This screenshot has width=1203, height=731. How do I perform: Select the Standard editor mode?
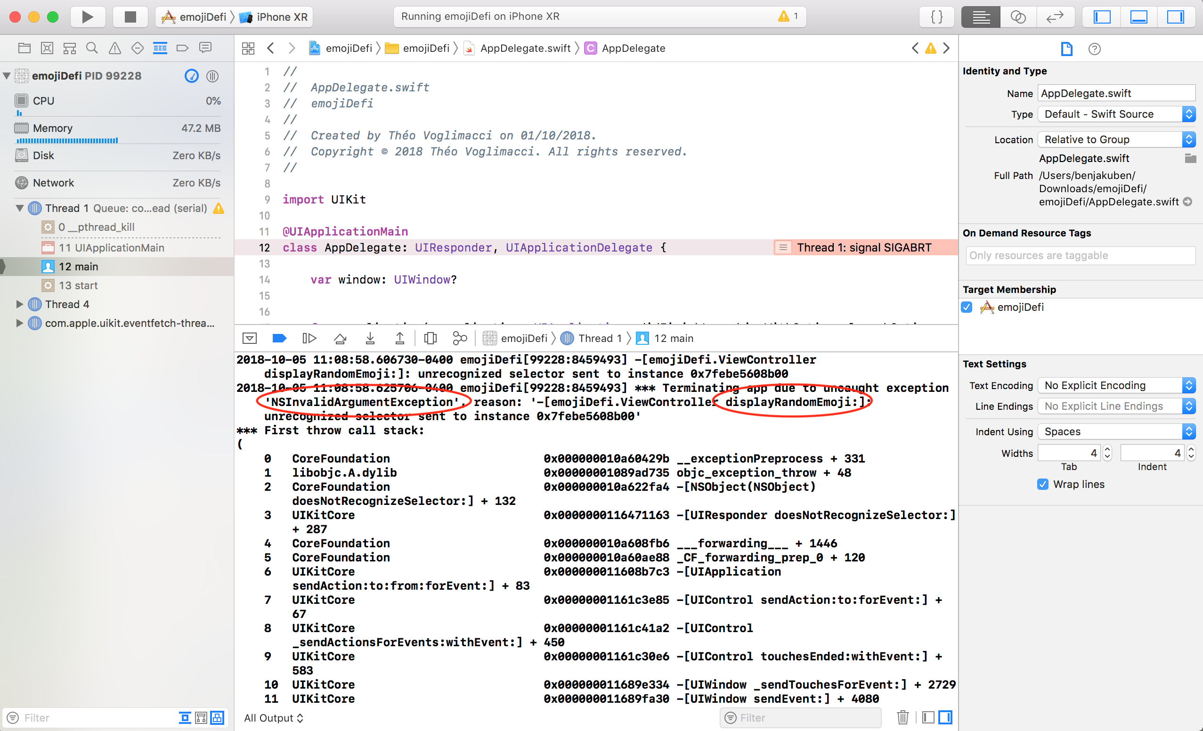coord(980,17)
